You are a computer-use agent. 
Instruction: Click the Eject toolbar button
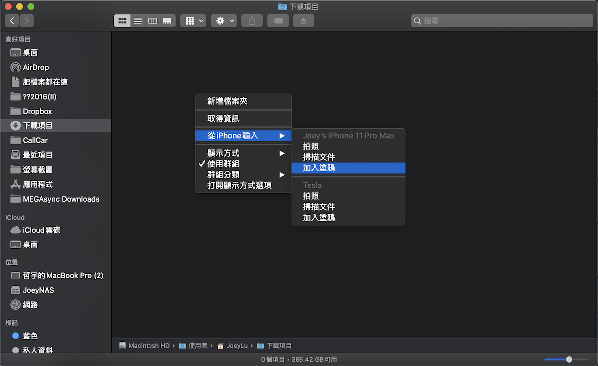click(x=303, y=21)
